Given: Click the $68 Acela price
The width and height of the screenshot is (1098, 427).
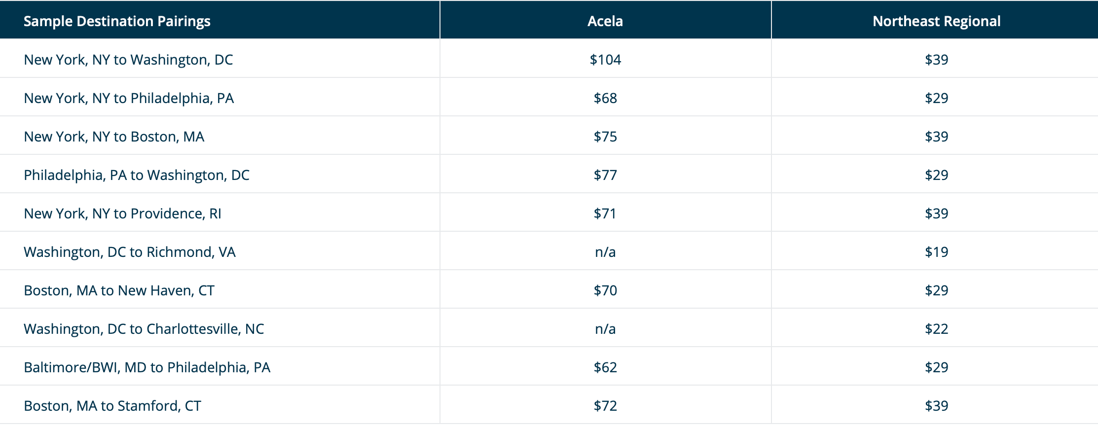Looking at the screenshot, I should 605,98.
